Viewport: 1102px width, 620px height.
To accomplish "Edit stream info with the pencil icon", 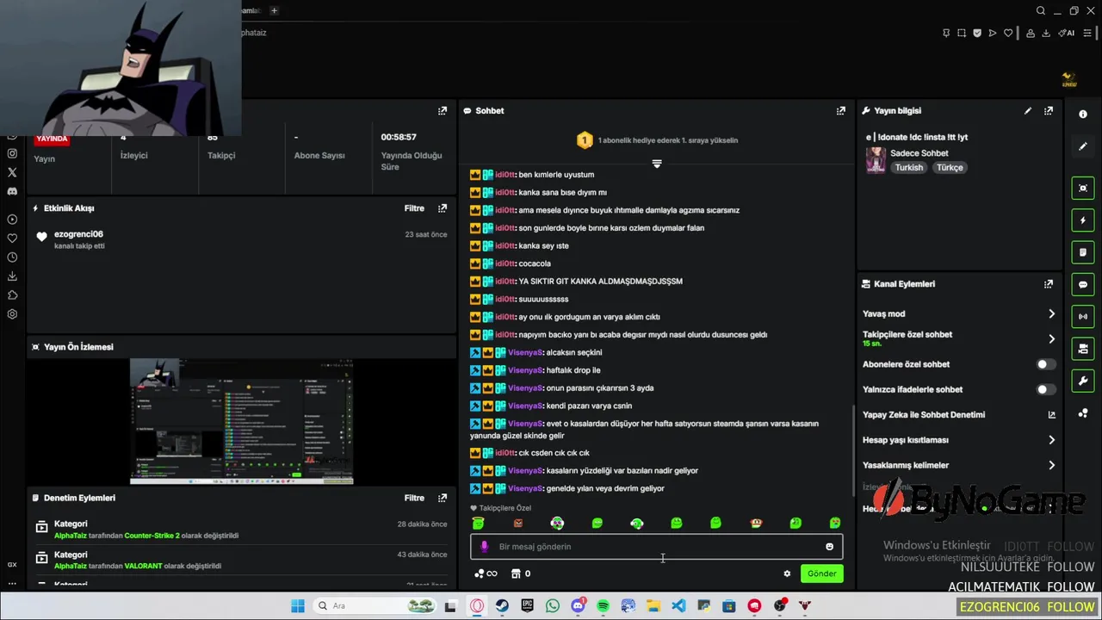I will tap(1028, 110).
